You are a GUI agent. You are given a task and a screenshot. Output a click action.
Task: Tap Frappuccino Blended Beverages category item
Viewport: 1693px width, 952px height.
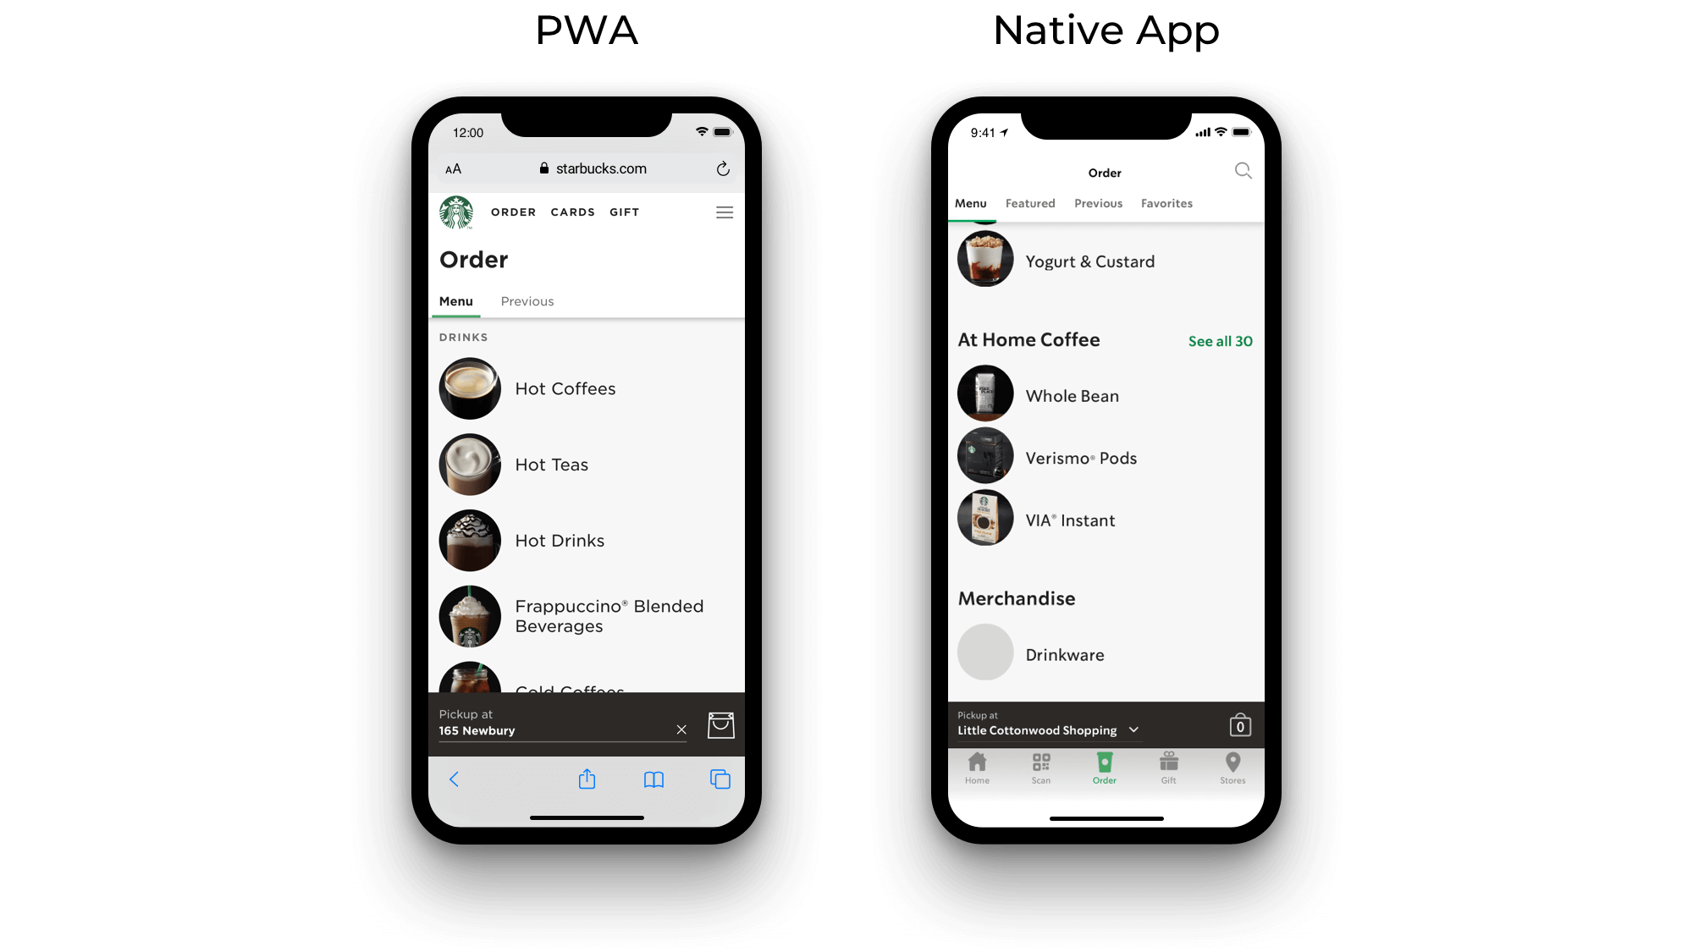pyautogui.click(x=587, y=616)
